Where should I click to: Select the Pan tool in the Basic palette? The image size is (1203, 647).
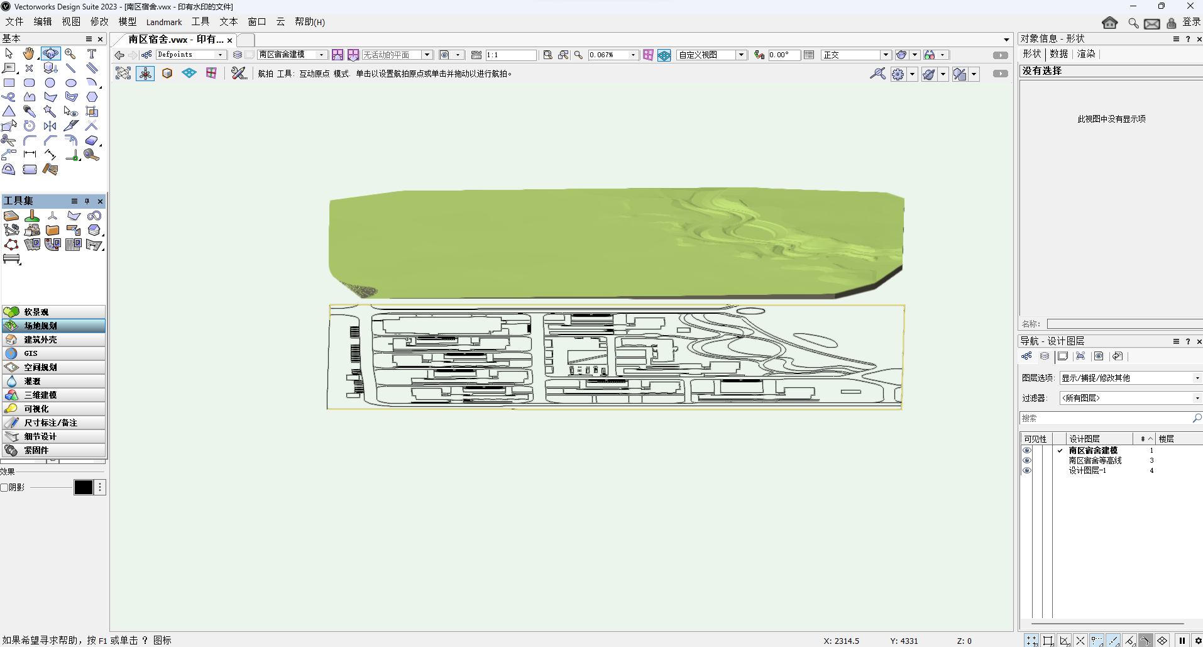click(x=28, y=53)
